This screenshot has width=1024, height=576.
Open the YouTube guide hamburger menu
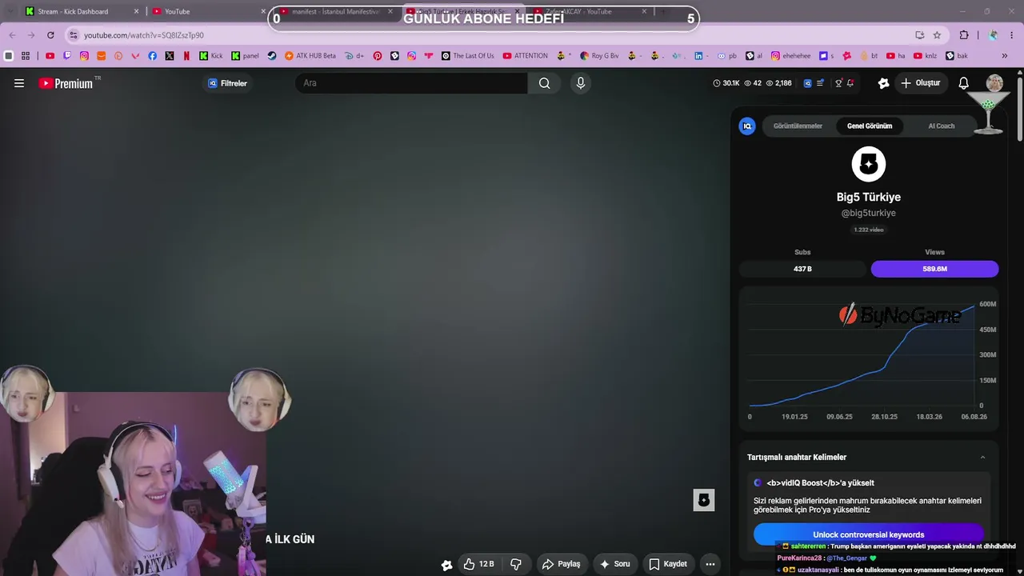point(19,83)
